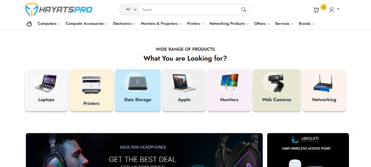
Task: Choose the Networking router icon
Action: [x=323, y=83]
